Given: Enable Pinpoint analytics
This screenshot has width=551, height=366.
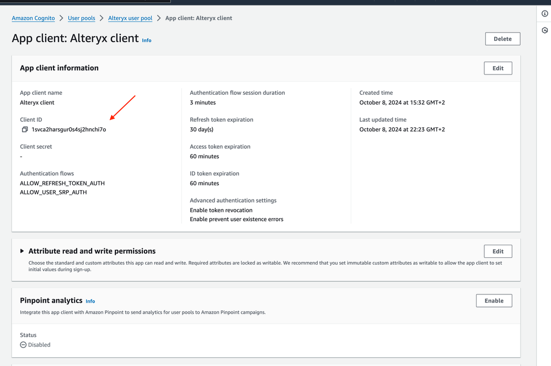Looking at the screenshot, I should (x=494, y=301).
